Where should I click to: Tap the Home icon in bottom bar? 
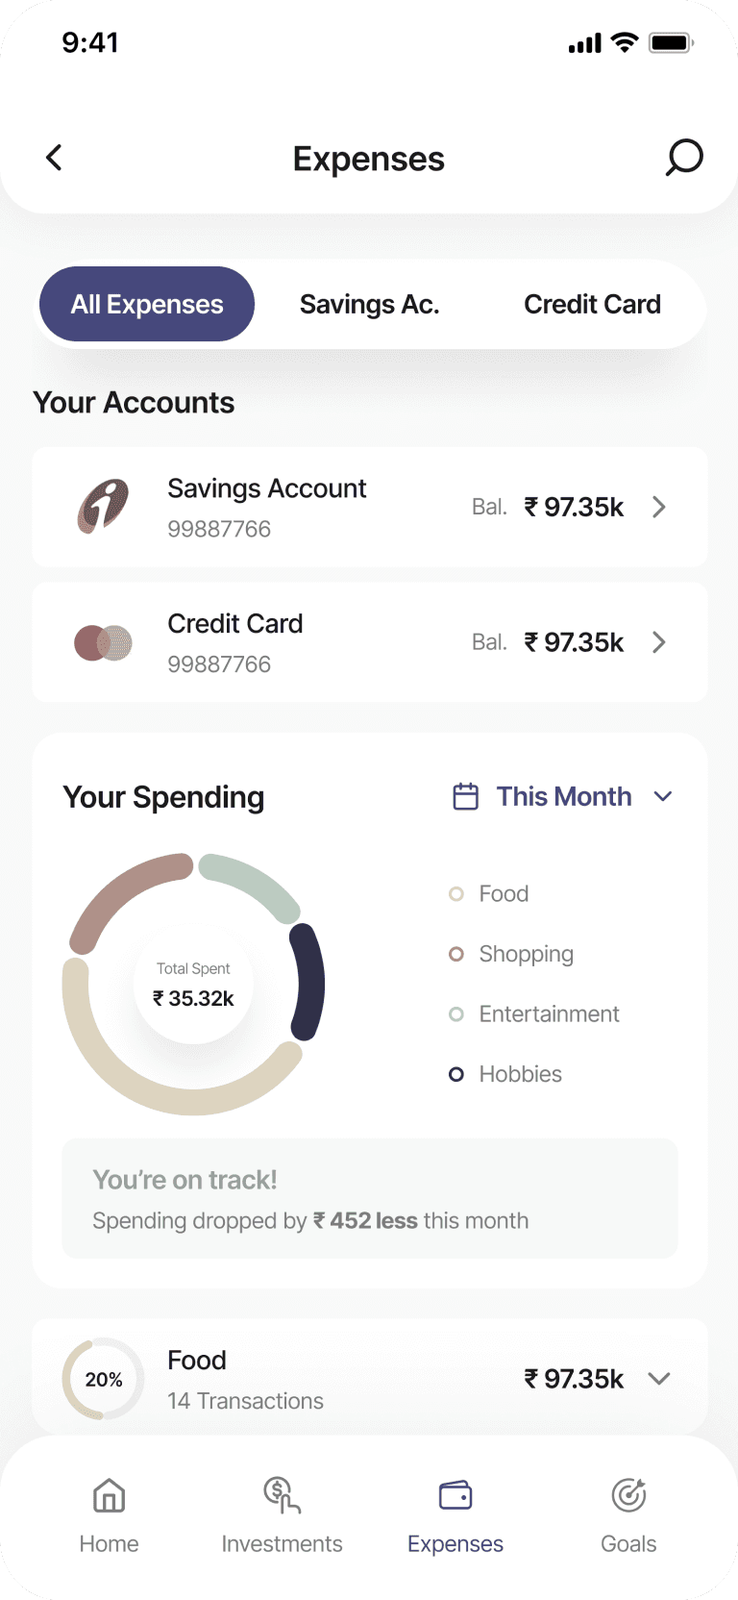tap(109, 1496)
